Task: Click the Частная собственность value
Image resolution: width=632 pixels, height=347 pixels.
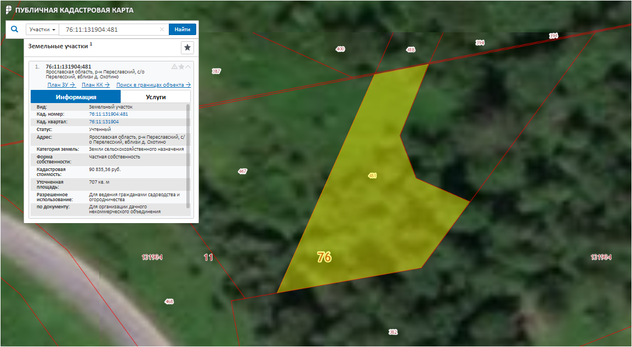Action: click(x=115, y=157)
